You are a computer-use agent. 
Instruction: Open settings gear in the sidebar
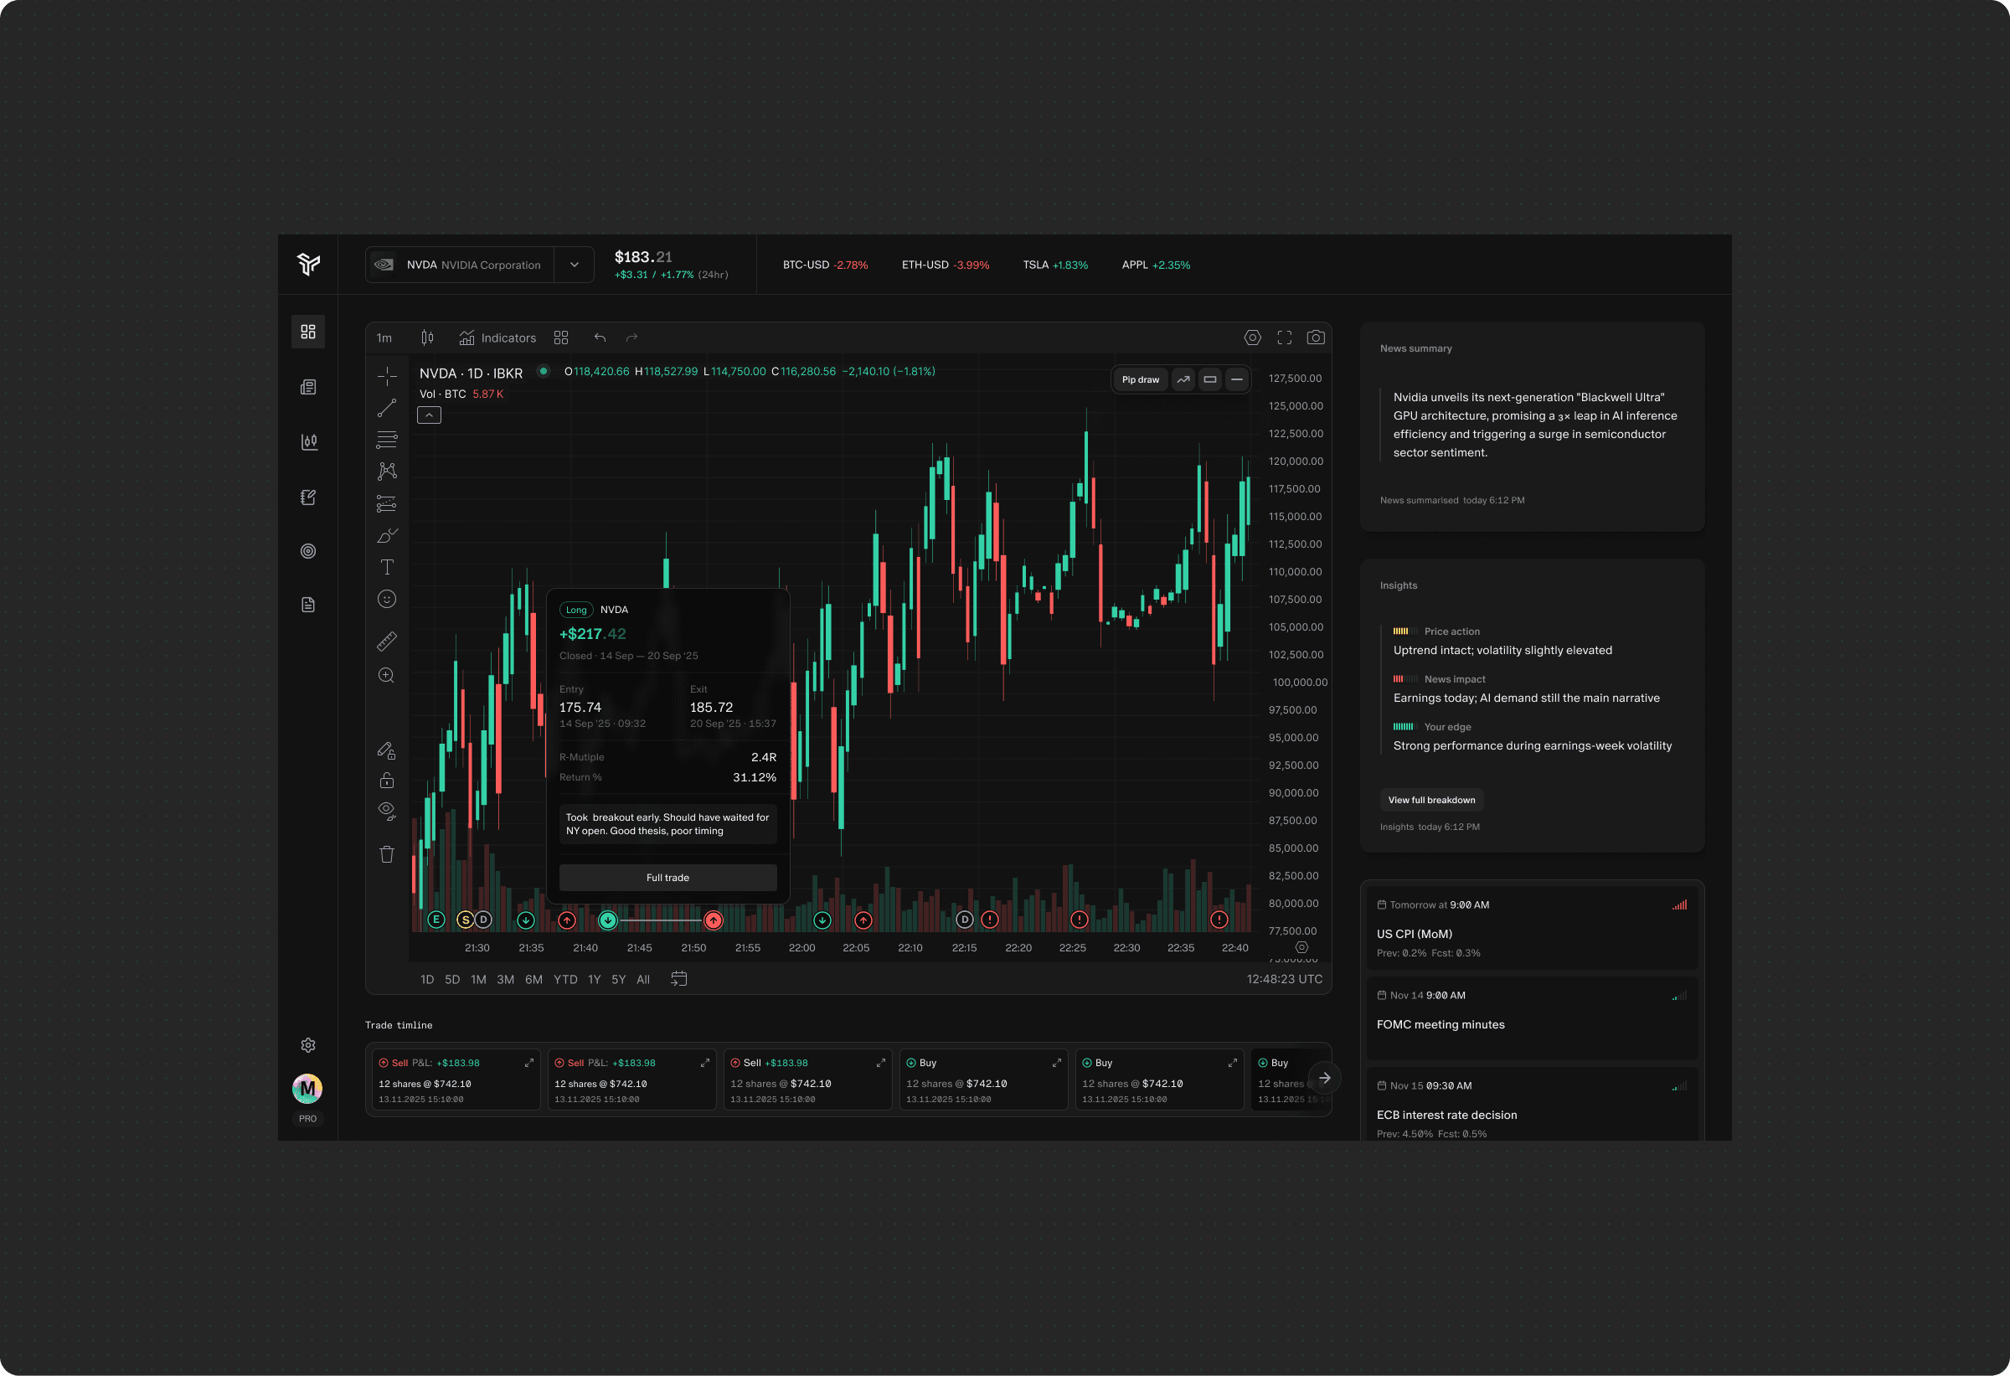click(308, 1044)
